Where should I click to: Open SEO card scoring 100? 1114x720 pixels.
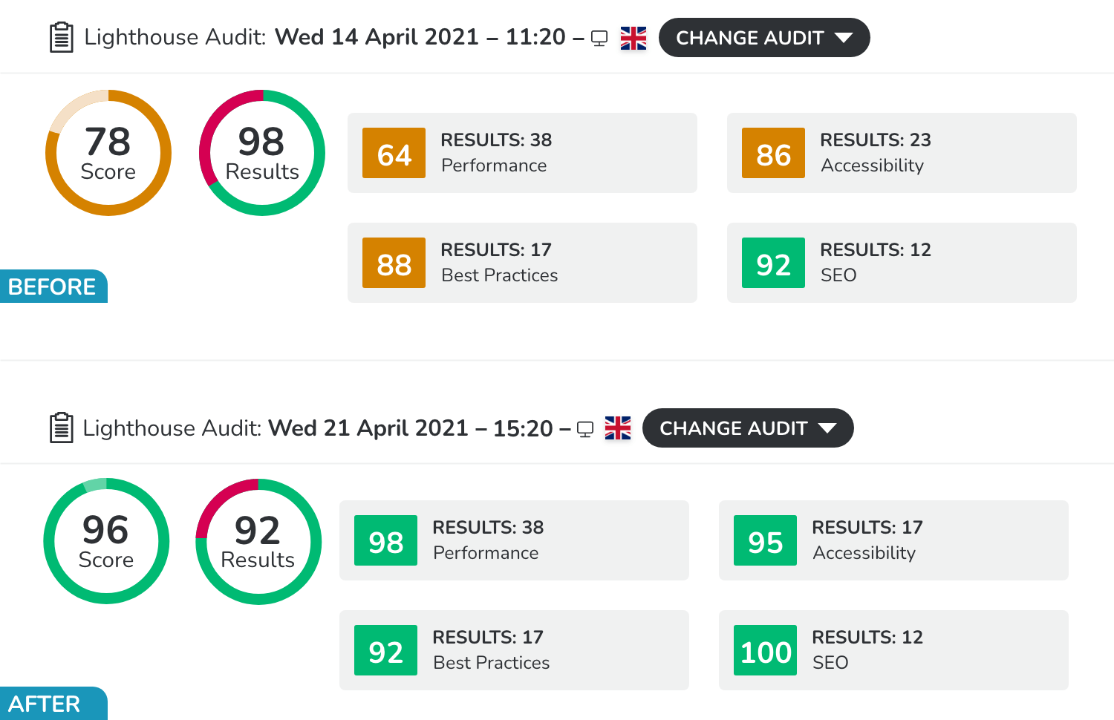(x=893, y=650)
